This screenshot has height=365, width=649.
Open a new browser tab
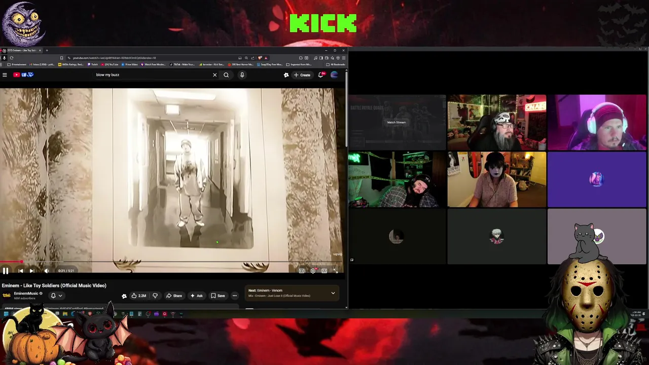click(x=47, y=50)
